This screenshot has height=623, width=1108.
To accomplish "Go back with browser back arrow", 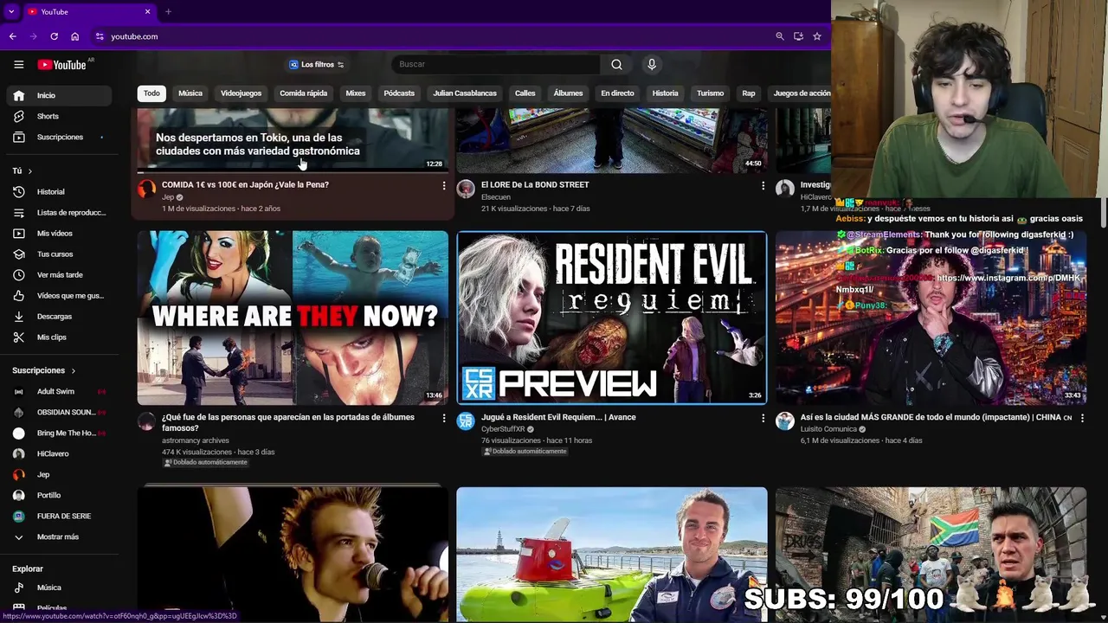I will 12,36.
